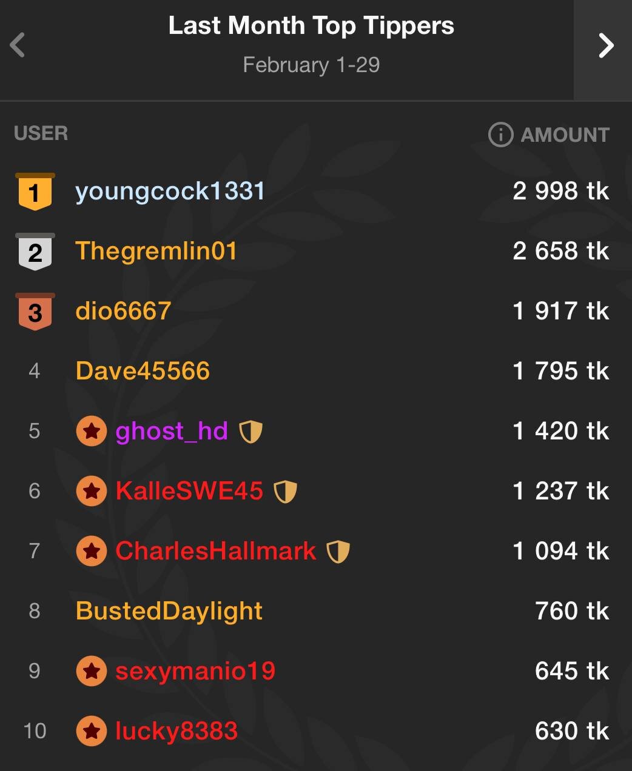Image resolution: width=632 pixels, height=771 pixels.
Task: Open the Amount info icon
Action: click(x=500, y=135)
